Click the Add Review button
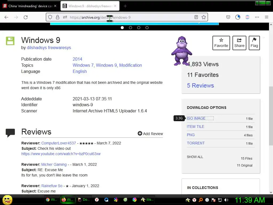273x205 pixels. (150, 133)
